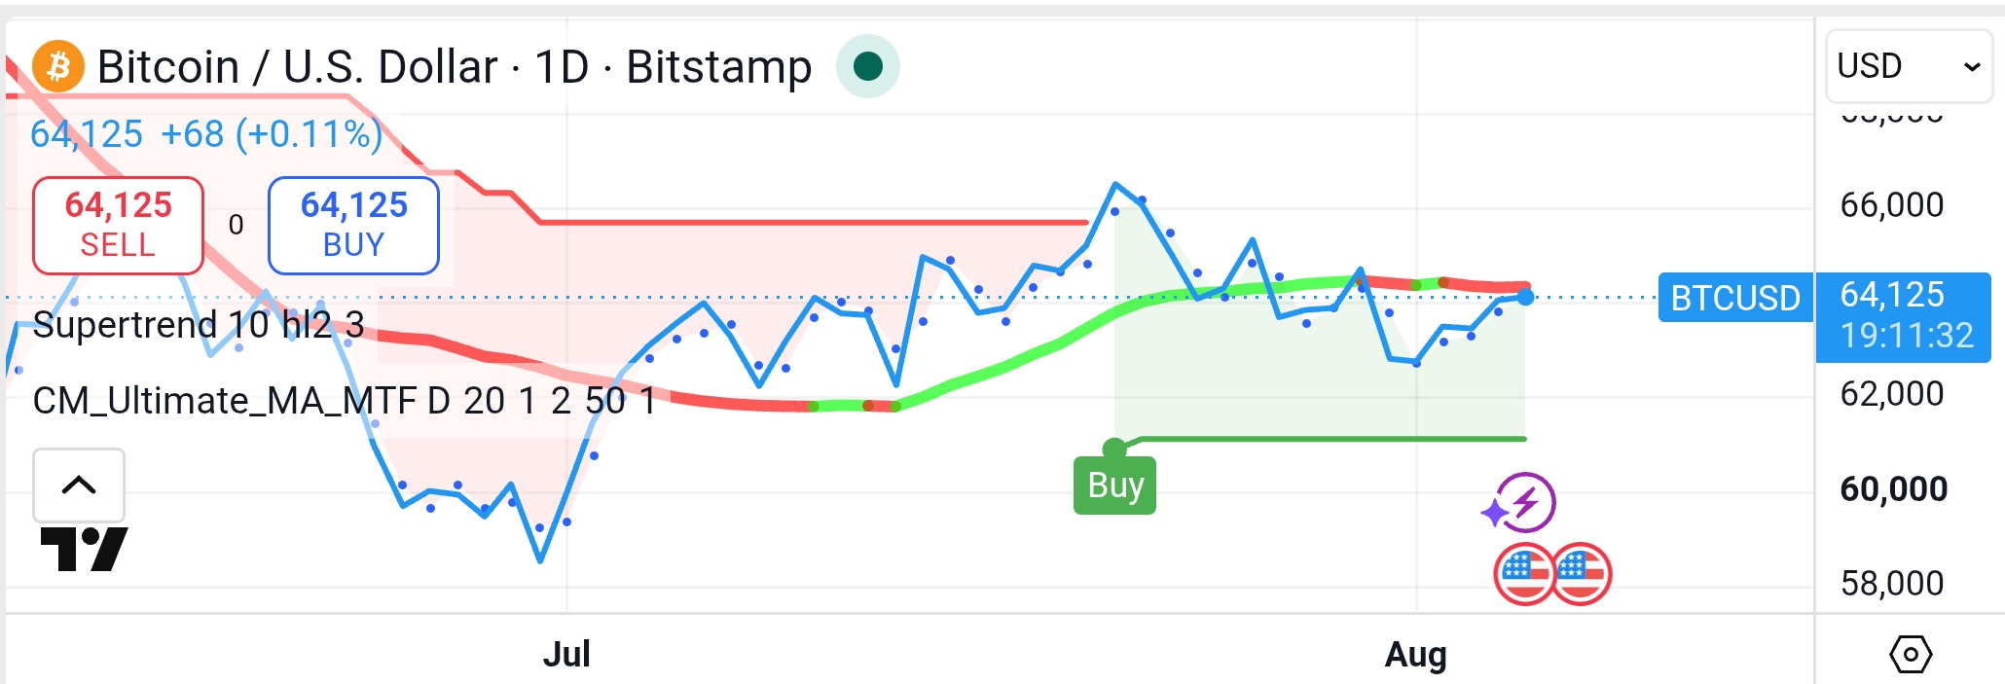Click the Jul marker on time axis
This screenshot has width=2005, height=684.
pos(566,654)
